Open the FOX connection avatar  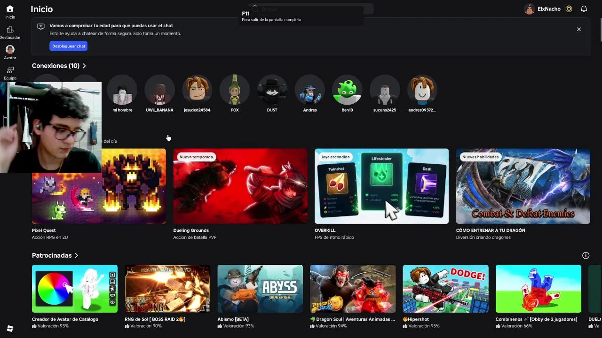tap(235, 90)
